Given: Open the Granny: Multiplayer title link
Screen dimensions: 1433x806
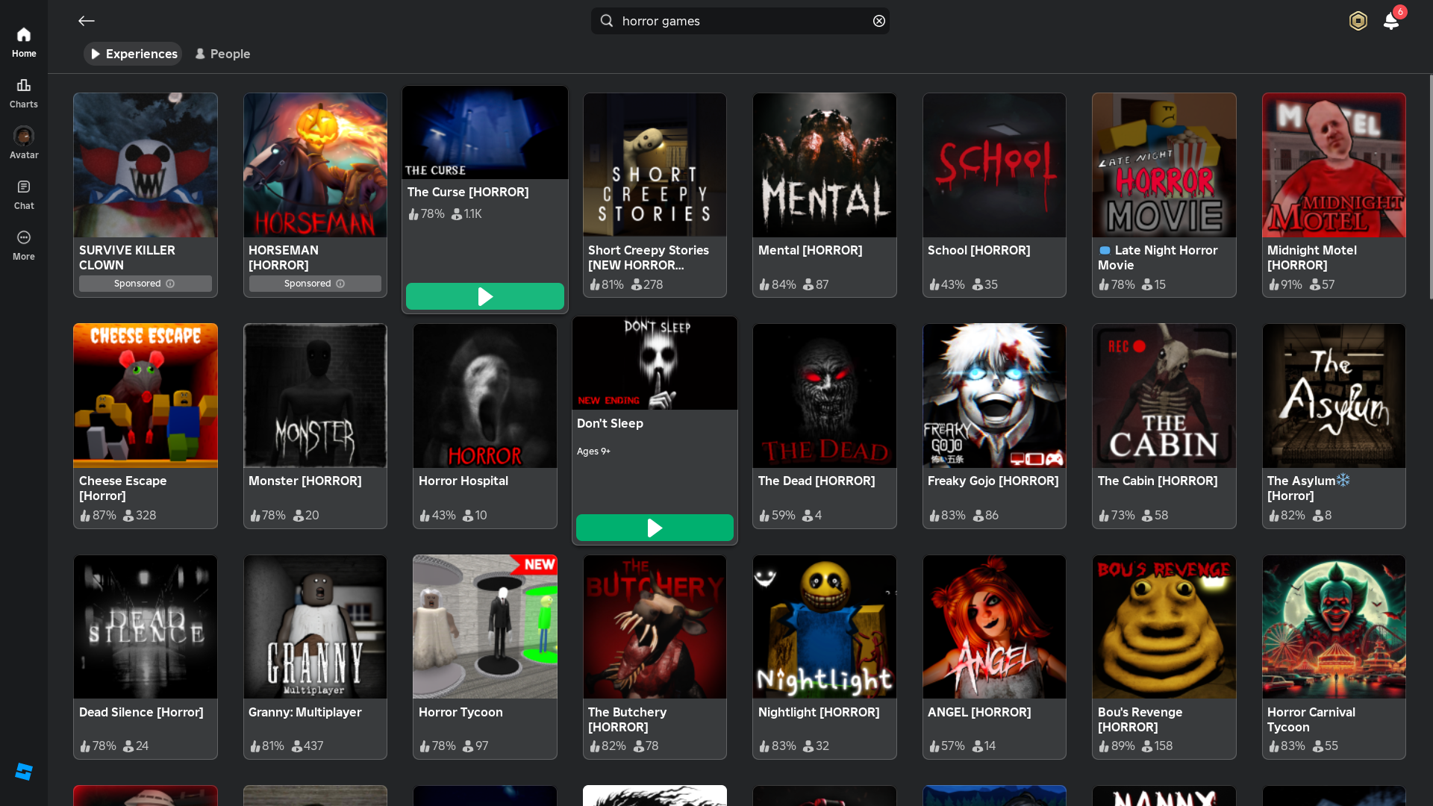Looking at the screenshot, I should (x=305, y=712).
